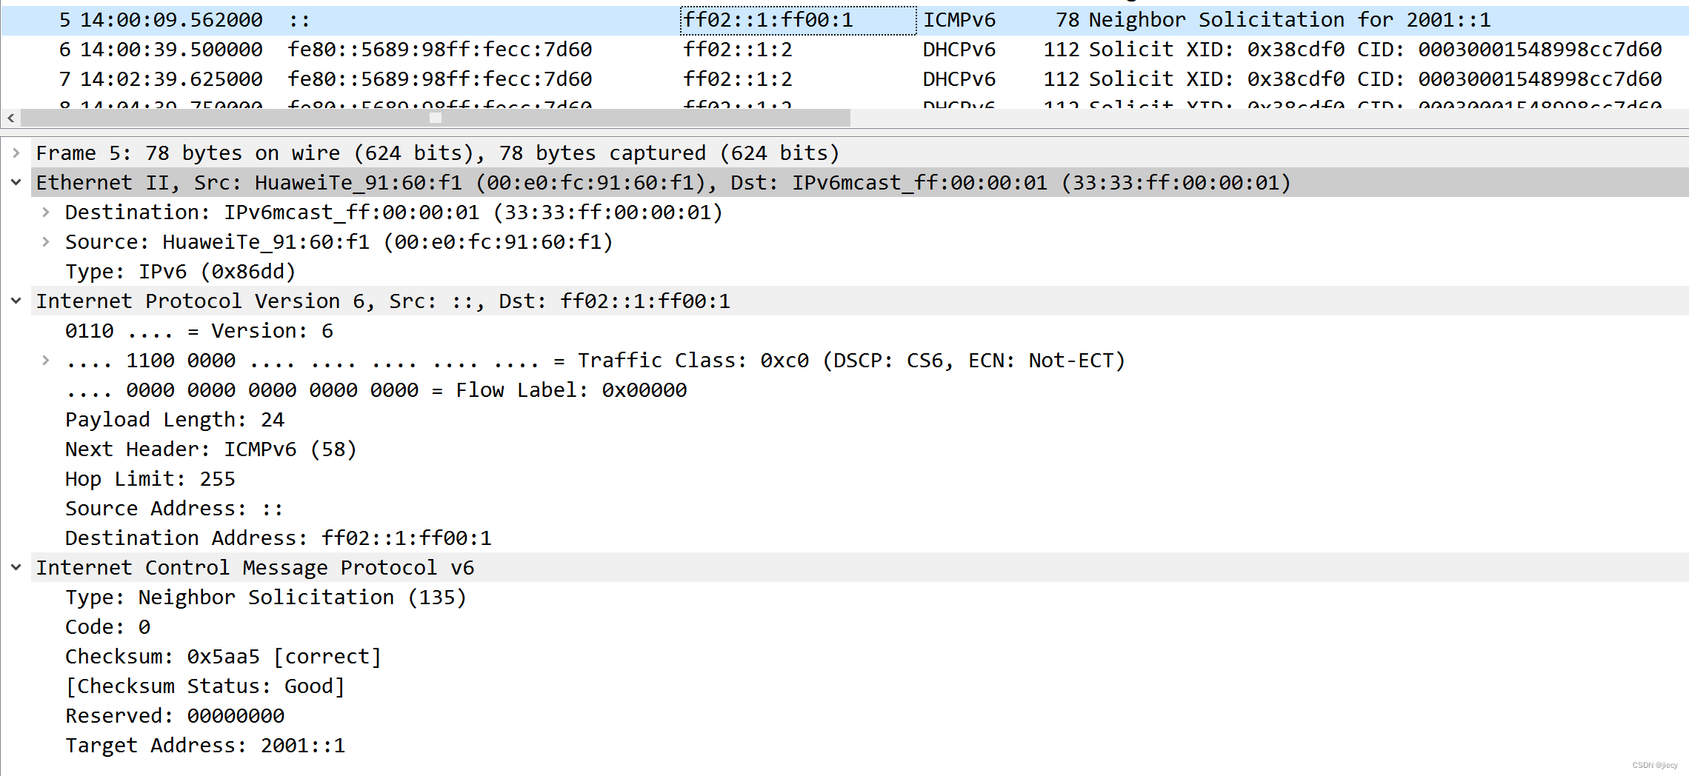This screenshot has width=1689, height=776.
Task: Select the Checksum 0x5aa5 field
Action: click(222, 656)
